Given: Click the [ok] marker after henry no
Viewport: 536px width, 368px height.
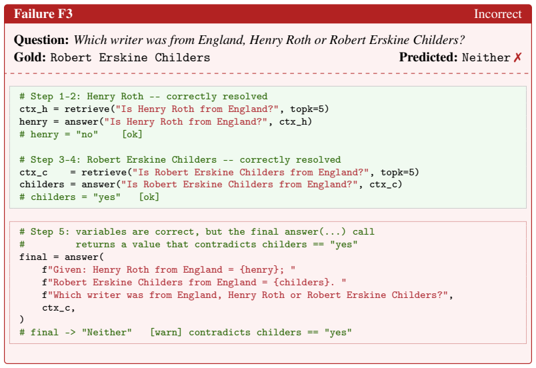Looking at the screenshot, I should pyautogui.click(x=132, y=134).
